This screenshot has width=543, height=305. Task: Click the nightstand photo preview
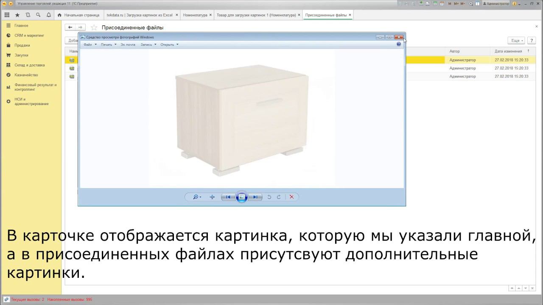click(242, 119)
